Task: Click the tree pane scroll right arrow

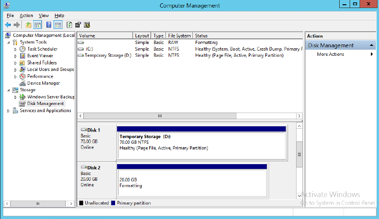Action: [71, 203]
